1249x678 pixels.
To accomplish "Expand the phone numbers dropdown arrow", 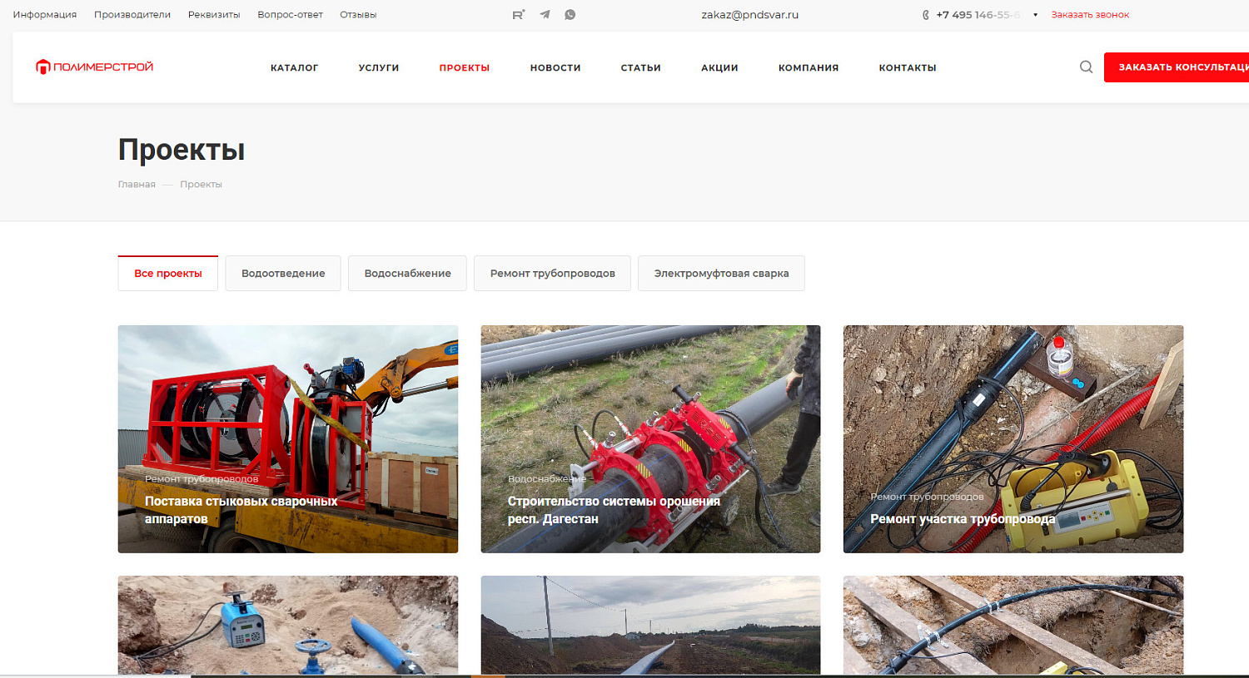I will (x=1035, y=15).
